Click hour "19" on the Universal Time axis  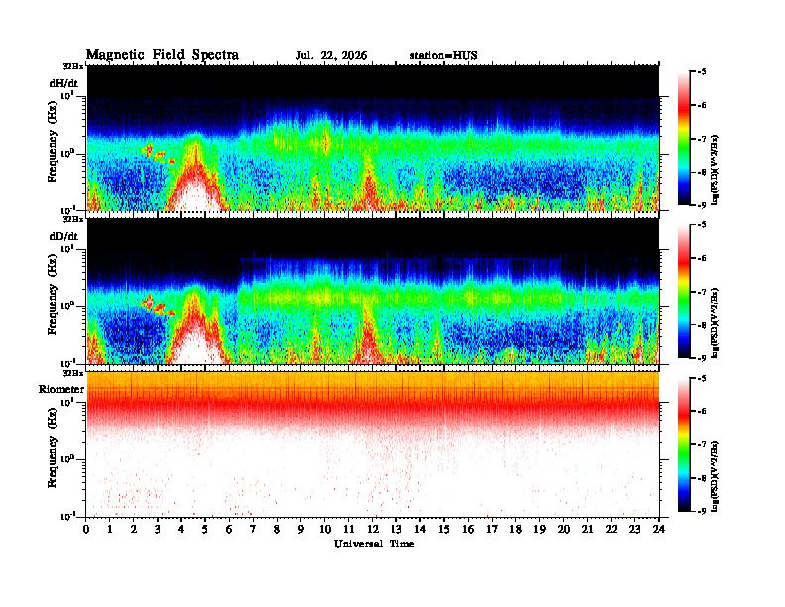[x=539, y=529]
